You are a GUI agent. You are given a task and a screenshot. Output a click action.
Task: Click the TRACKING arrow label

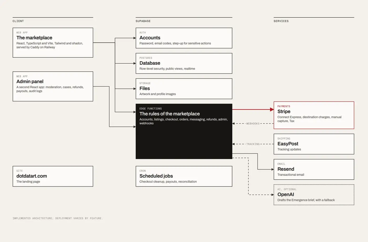[x=253, y=144]
